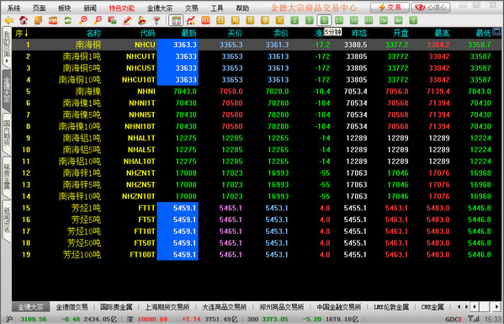The height and width of the screenshot is (324, 504).
Task: Click the funnel filter icon
Action: coord(157,20)
